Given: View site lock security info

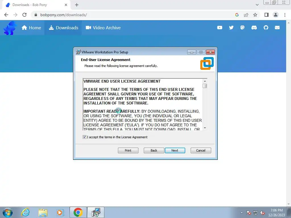Looking at the screenshot, I should [36, 15].
